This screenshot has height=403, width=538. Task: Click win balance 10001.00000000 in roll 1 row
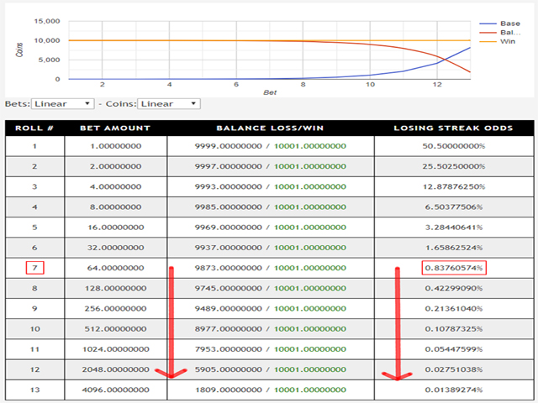(x=310, y=146)
